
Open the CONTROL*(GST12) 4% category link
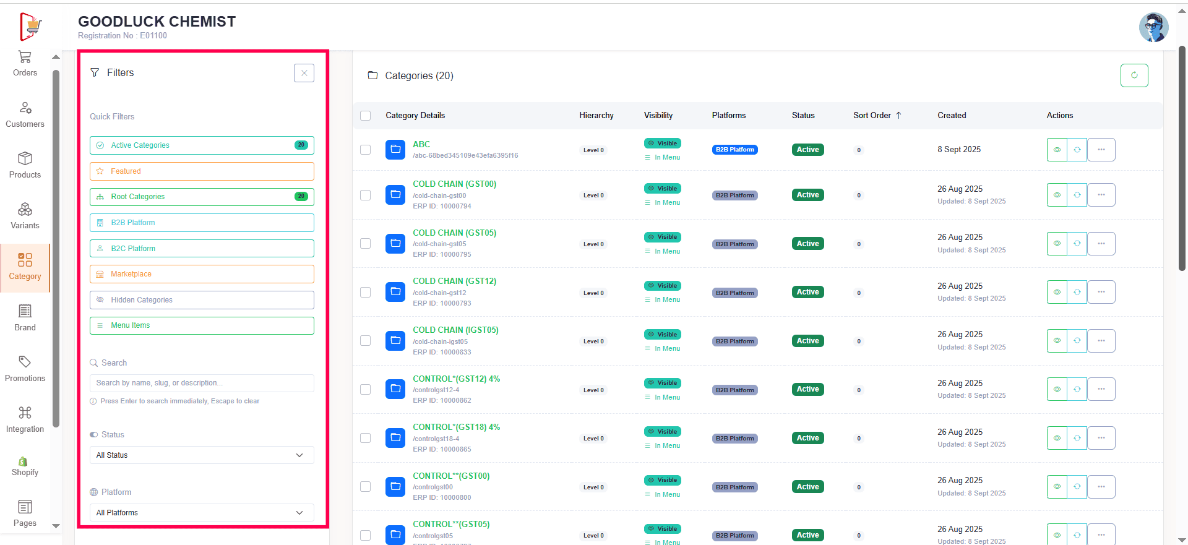click(x=456, y=379)
